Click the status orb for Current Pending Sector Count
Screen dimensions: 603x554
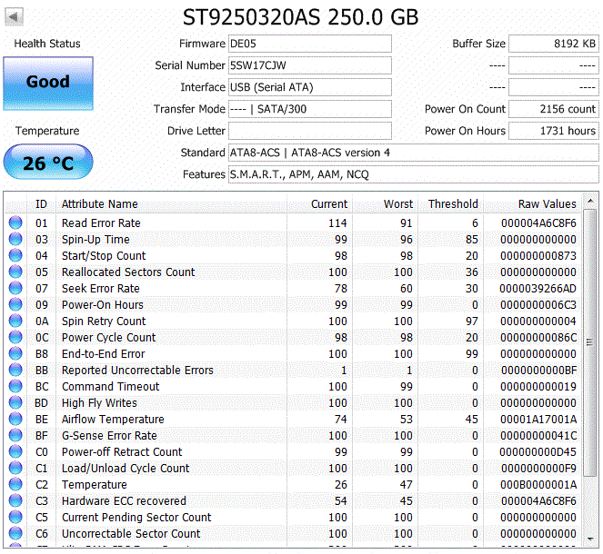15,517
